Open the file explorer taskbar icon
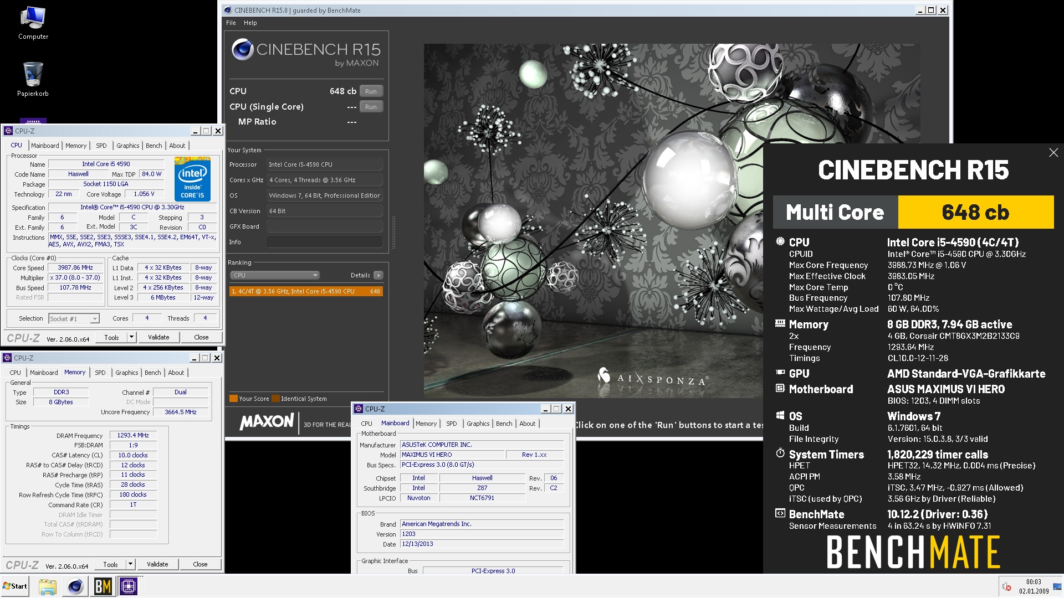This screenshot has height=598, width=1064. tap(48, 586)
